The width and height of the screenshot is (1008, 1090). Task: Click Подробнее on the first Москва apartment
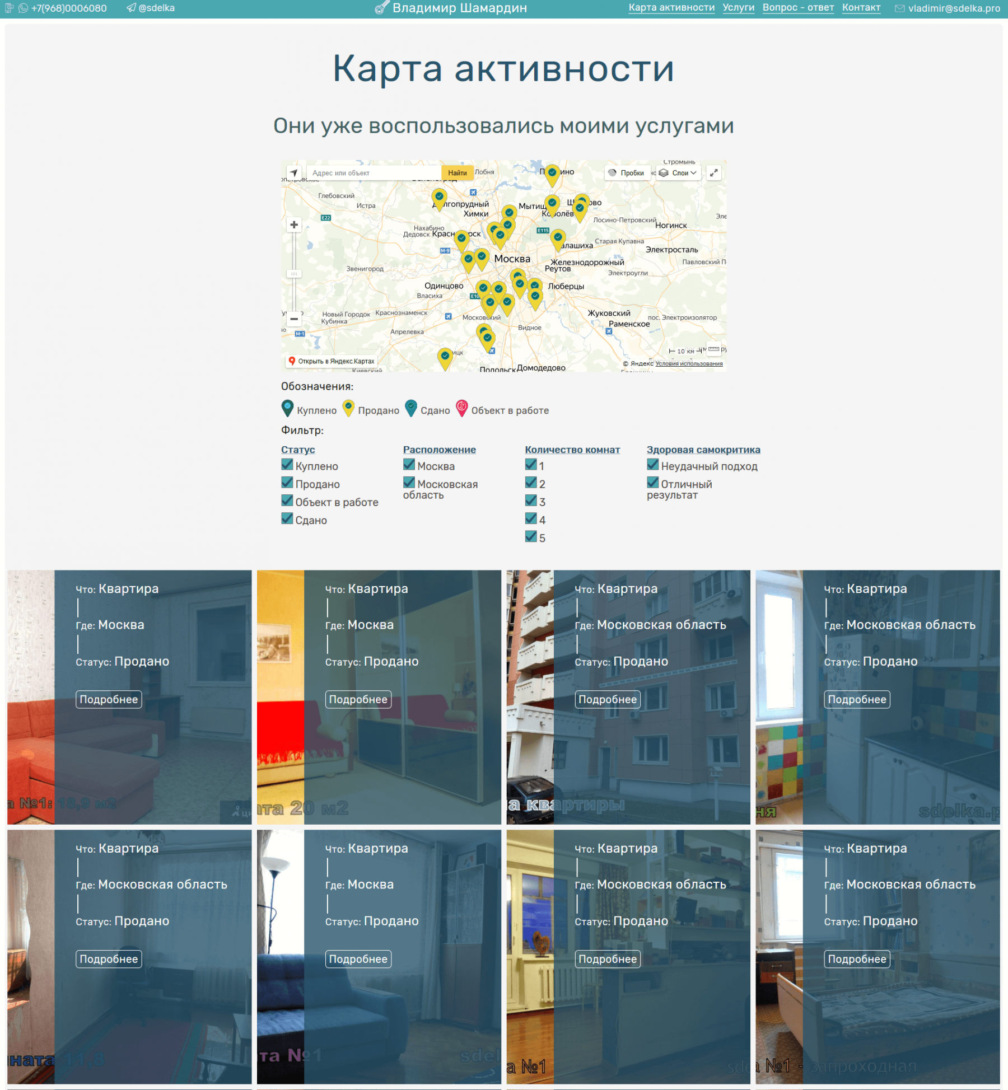[109, 699]
